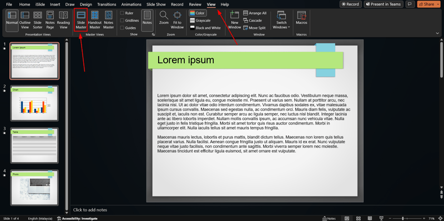This screenshot has height=221, width=444.
Task: Enable the Ruler checkbox
Action: pyautogui.click(x=122, y=13)
